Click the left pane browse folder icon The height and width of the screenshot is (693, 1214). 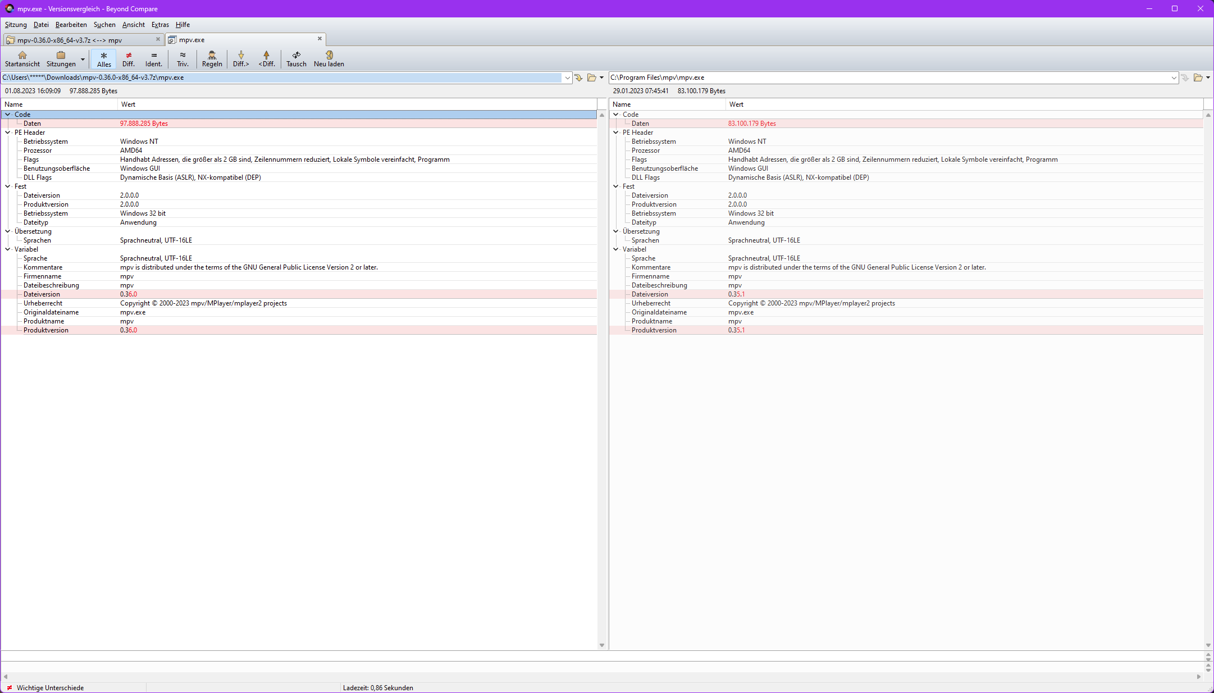591,77
